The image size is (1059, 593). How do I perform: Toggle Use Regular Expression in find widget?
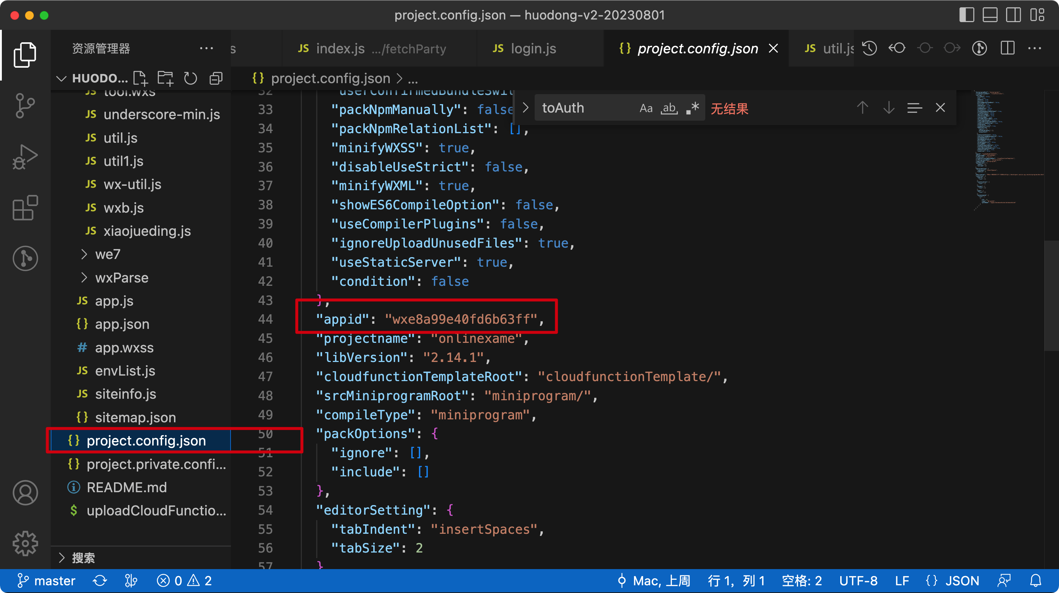[x=693, y=108]
